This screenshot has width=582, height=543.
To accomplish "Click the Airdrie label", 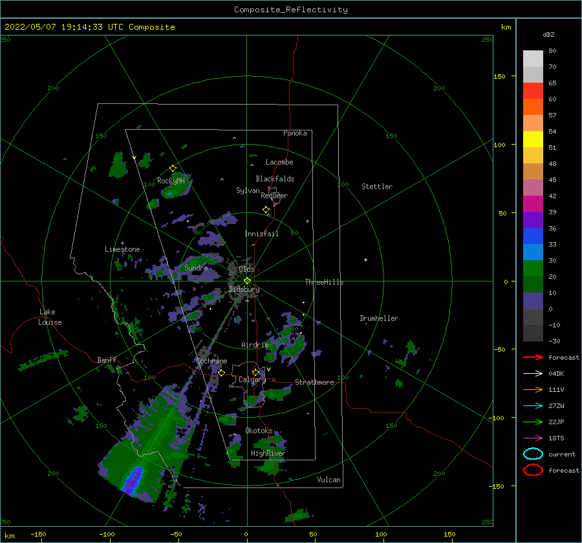I will 255,345.
